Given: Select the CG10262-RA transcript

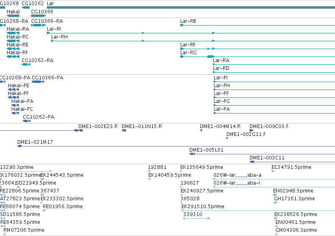Looking at the screenshot, I should [38, 60].
